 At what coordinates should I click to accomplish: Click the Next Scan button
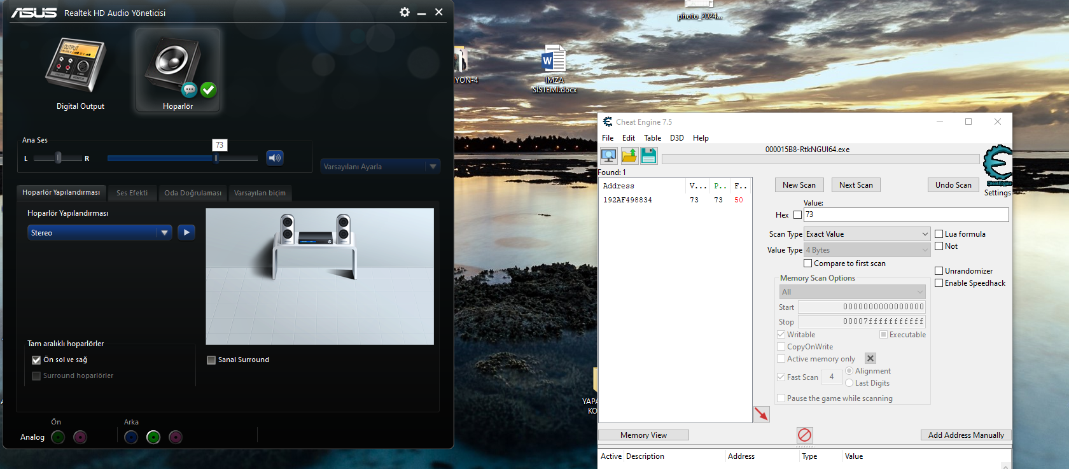point(856,185)
